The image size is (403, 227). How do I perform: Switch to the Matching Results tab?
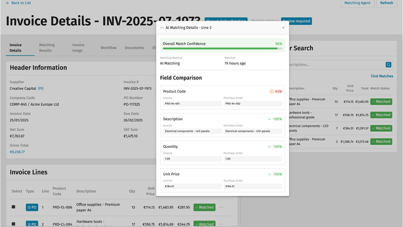tap(47, 48)
